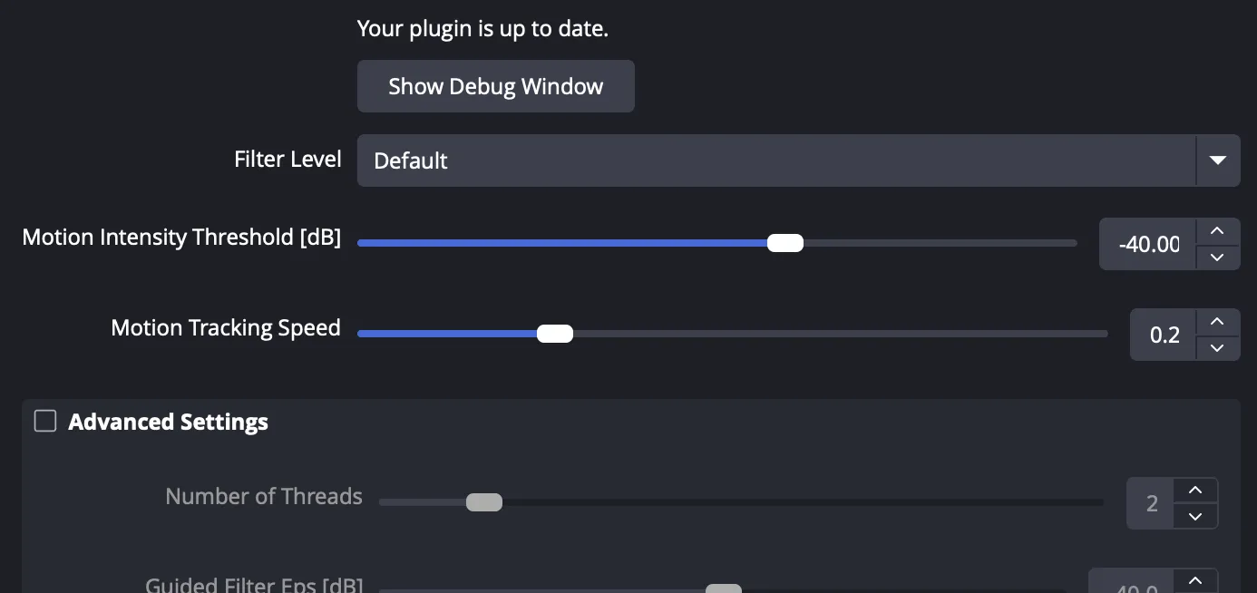Click the Number of Threads down arrow
Image resolution: width=1257 pixels, height=593 pixels.
point(1195,516)
